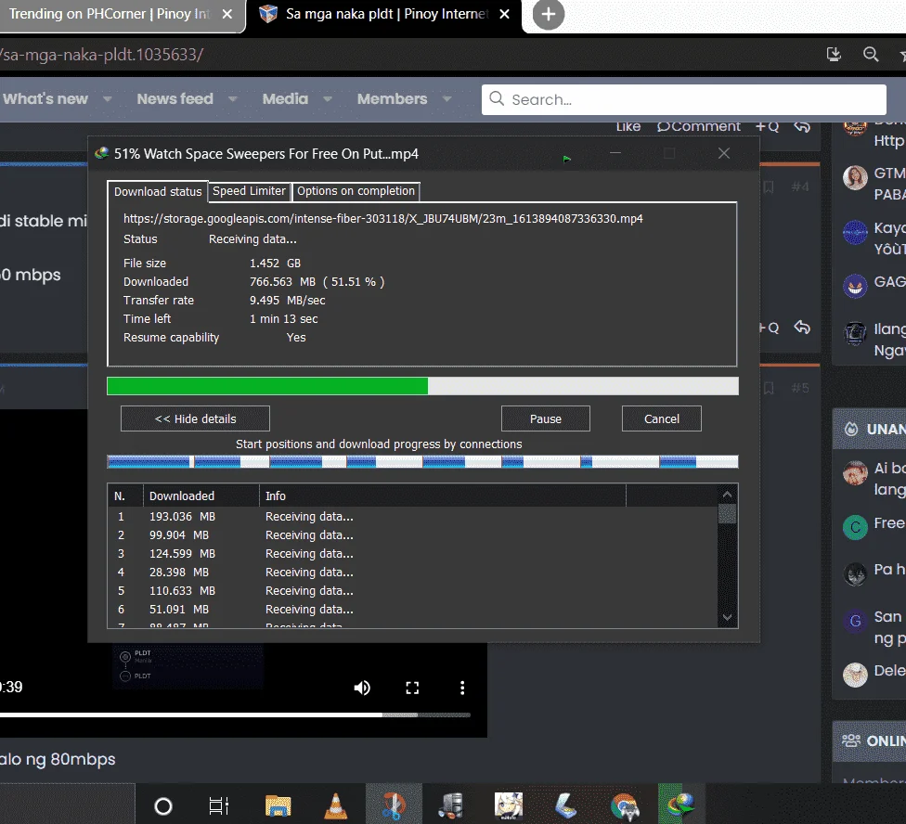The image size is (906, 824).
Task: Click the forum Search field
Action: pyautogui.click(x=683, y=99)
